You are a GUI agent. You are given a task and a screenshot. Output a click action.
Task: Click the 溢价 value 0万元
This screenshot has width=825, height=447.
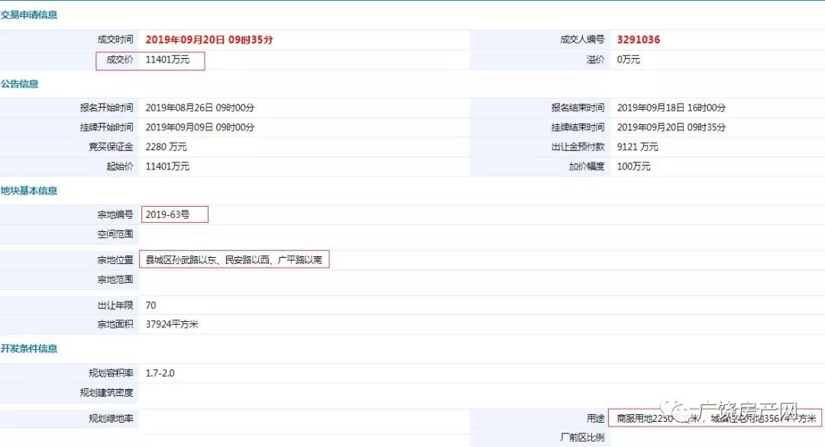(x=628, y=59)
